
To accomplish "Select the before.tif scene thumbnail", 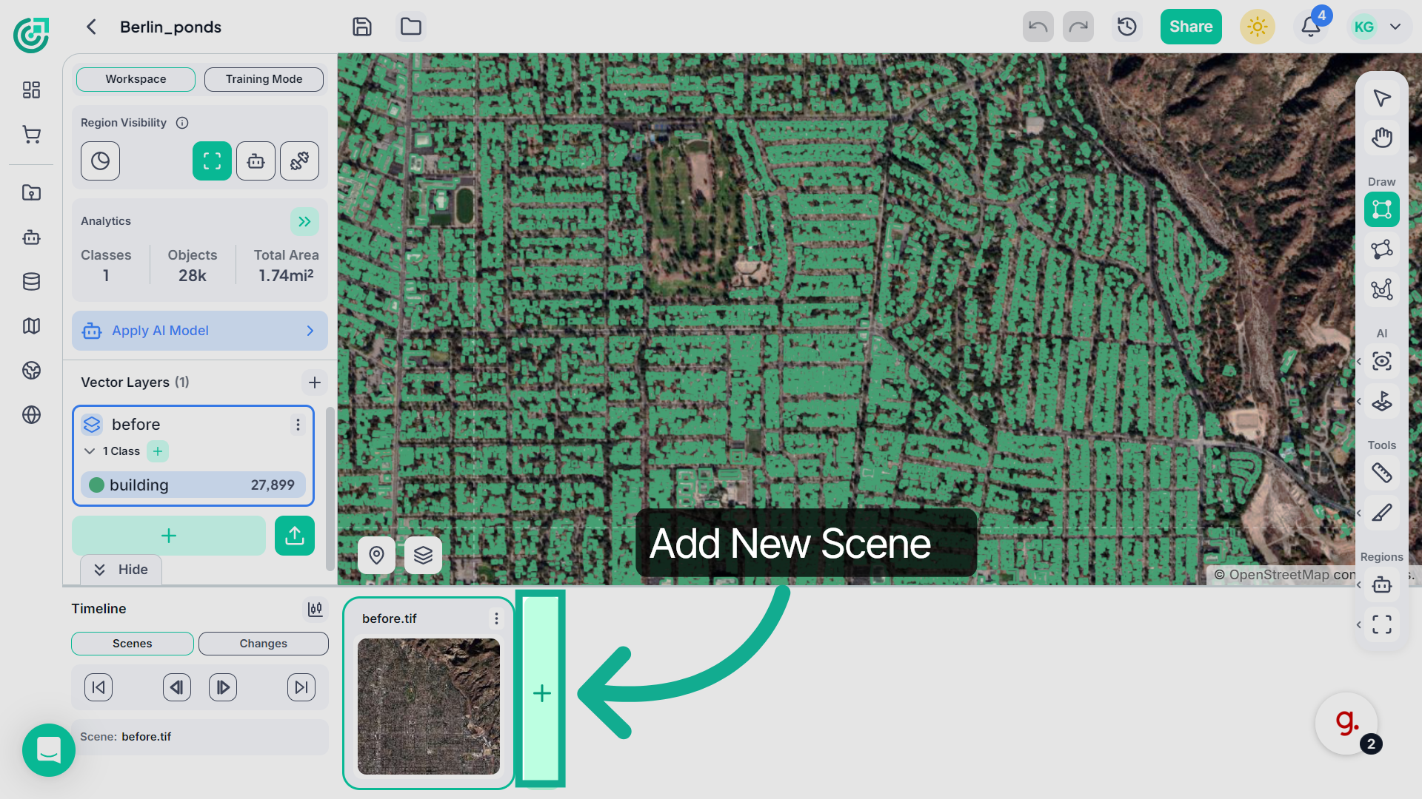I will point(429,707).
